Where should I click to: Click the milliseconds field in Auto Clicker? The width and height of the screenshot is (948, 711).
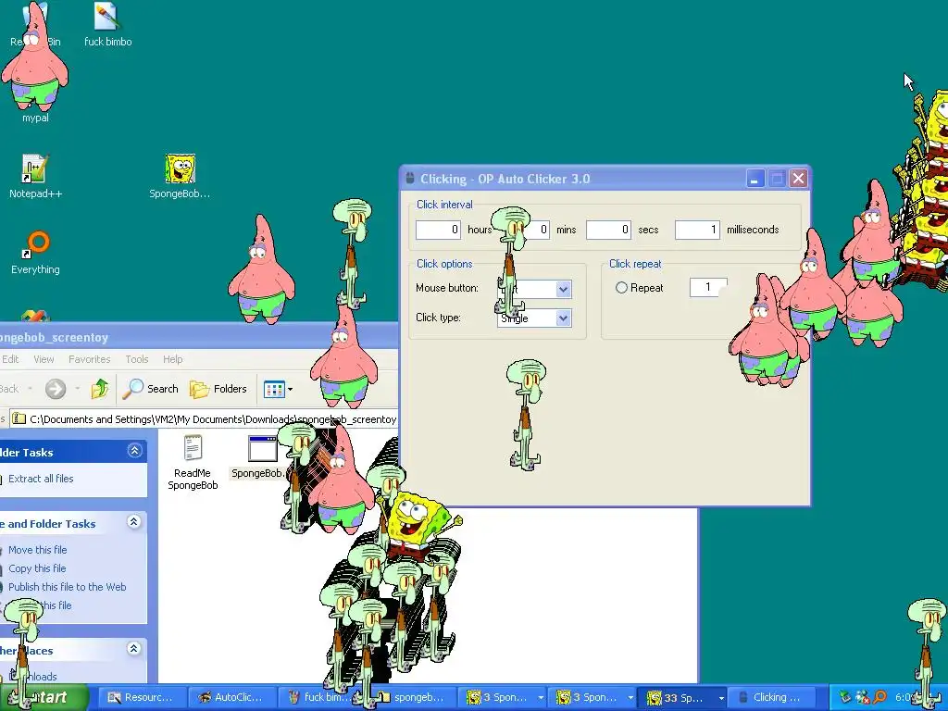(x=697, y=230)
